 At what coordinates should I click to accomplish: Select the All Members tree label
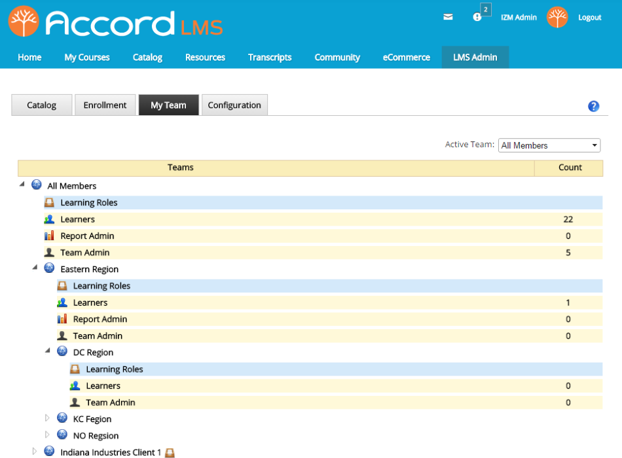coord(72,186)
